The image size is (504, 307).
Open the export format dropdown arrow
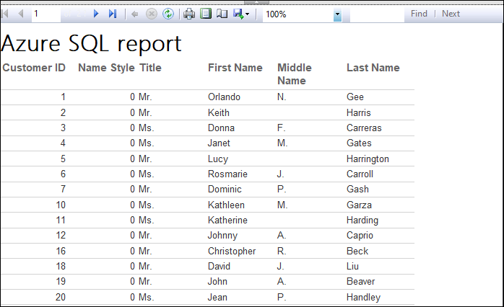pos(247,14)
